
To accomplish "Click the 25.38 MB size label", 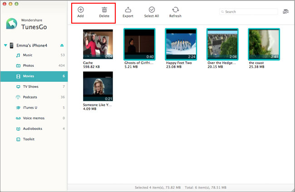I will [256, 67].
